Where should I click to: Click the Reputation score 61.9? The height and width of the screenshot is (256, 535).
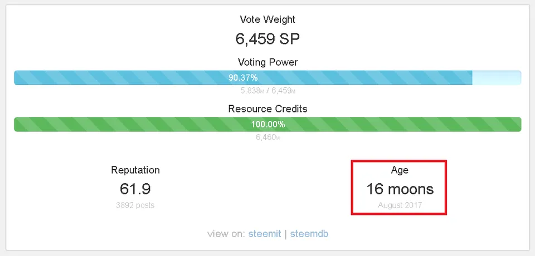click(x=135, y=189)
